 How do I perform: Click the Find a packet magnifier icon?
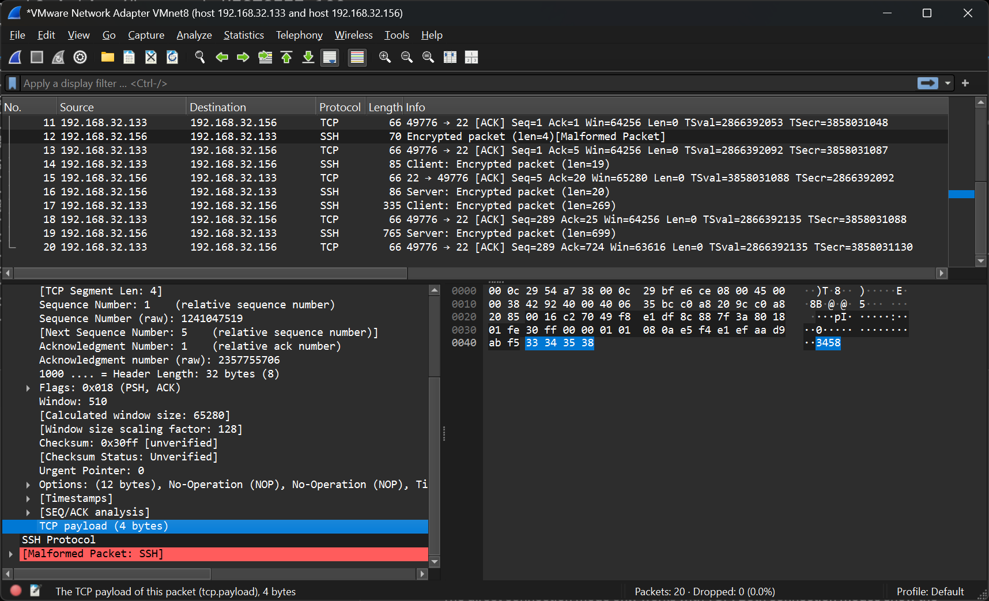[200, 57]
